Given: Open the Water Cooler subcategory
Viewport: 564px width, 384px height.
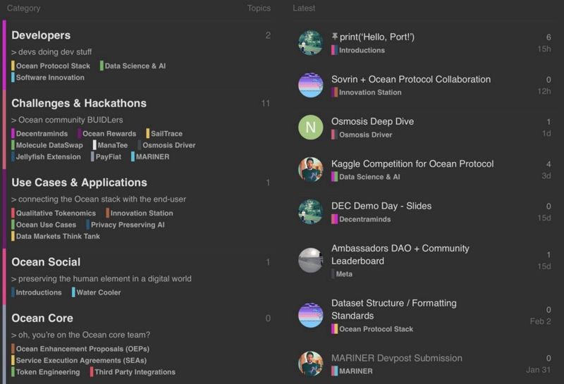Looking at the screenshot, I should click(98, 292).
